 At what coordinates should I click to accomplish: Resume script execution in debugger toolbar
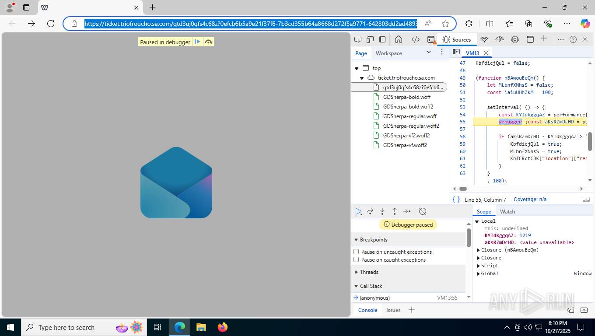point(358,211)
